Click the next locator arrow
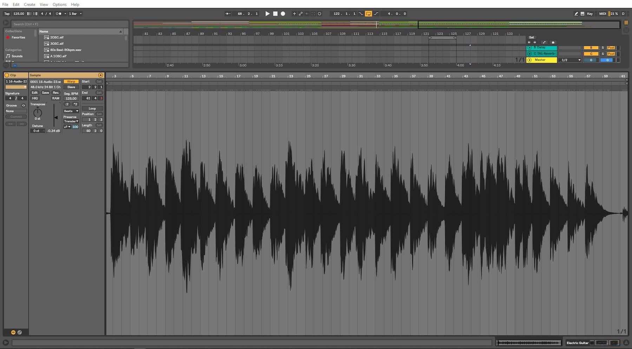The image size is (632, 349). tap(535, 42)
